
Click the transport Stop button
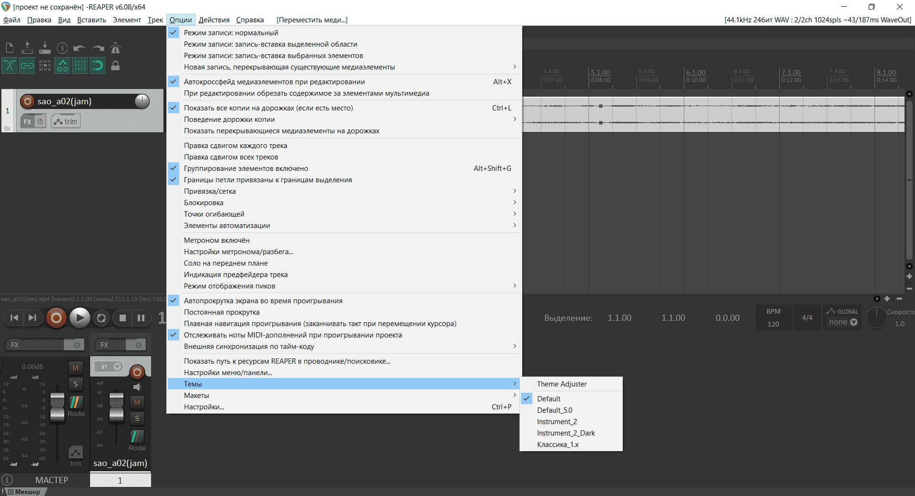tap(122, 318)
